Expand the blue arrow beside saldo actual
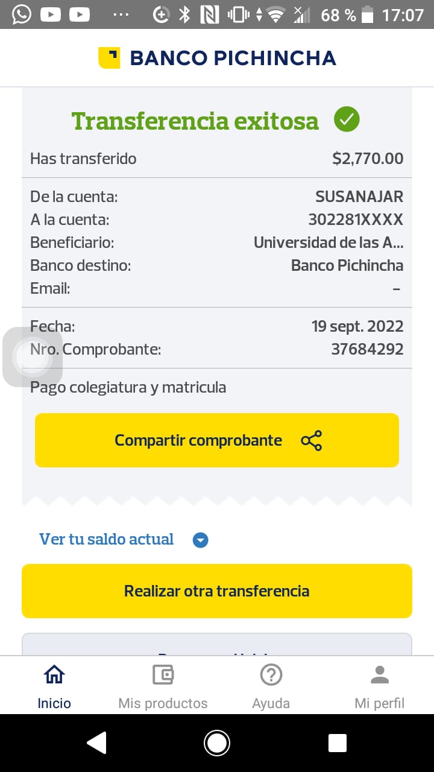 (200, 540)
